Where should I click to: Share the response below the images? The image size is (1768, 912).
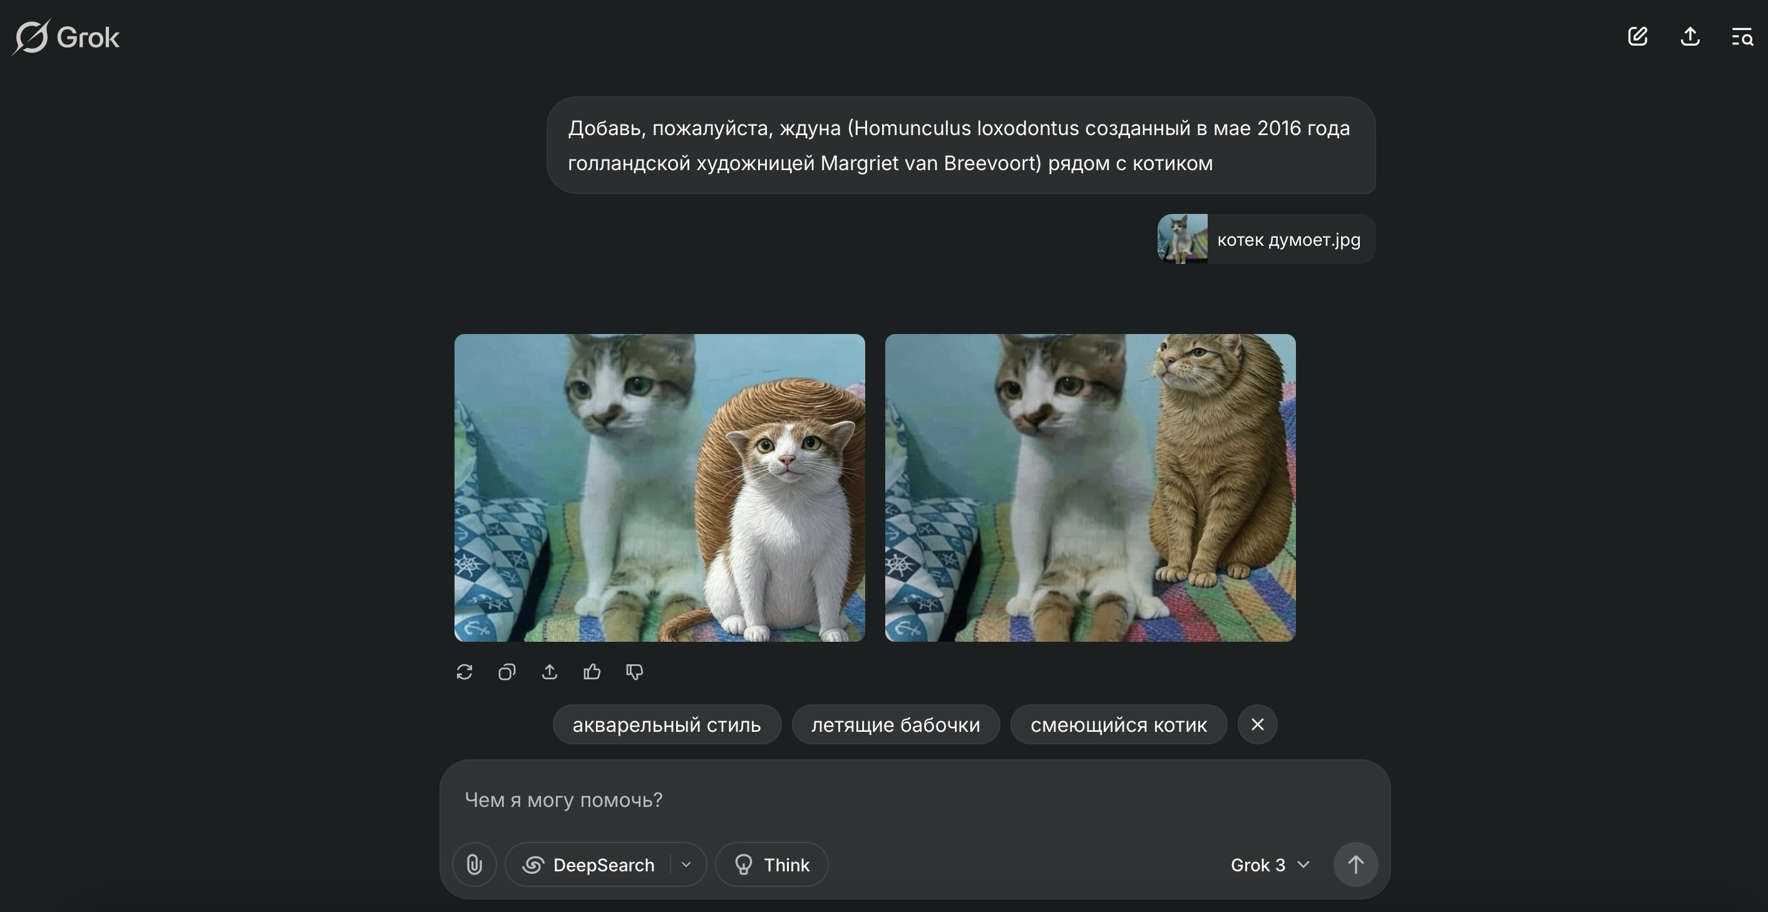[x=550, y=672]
